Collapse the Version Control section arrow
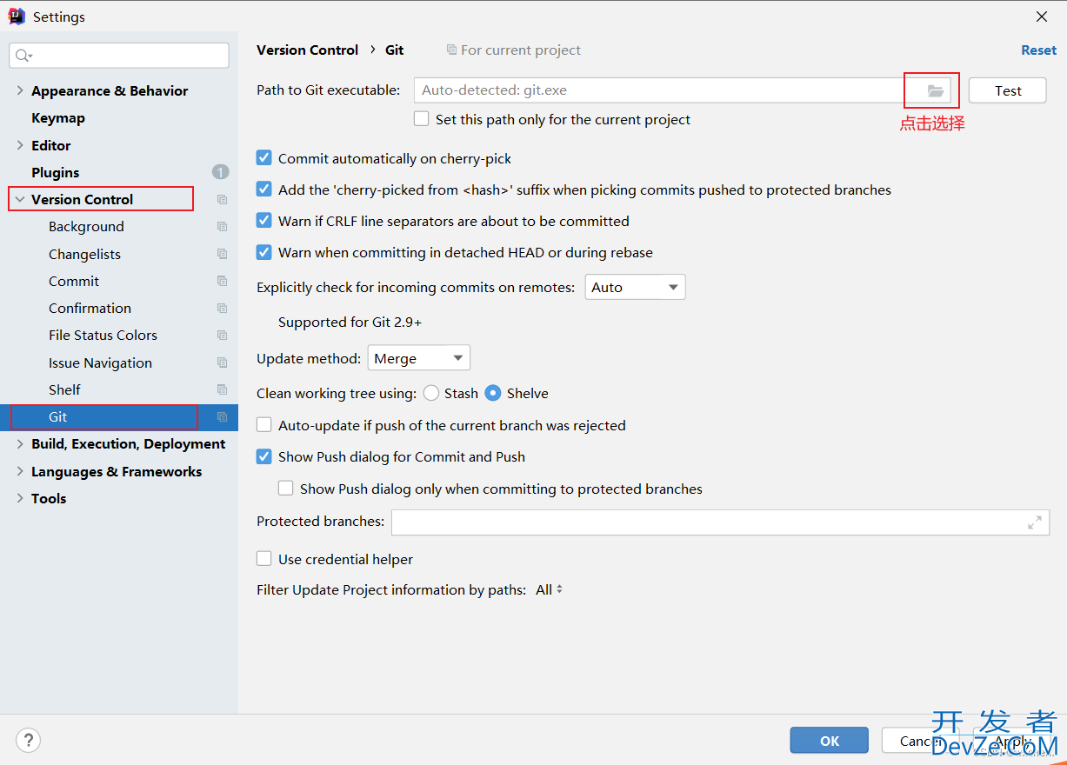This screenshot has height=765, width=1067. [20, 199]
